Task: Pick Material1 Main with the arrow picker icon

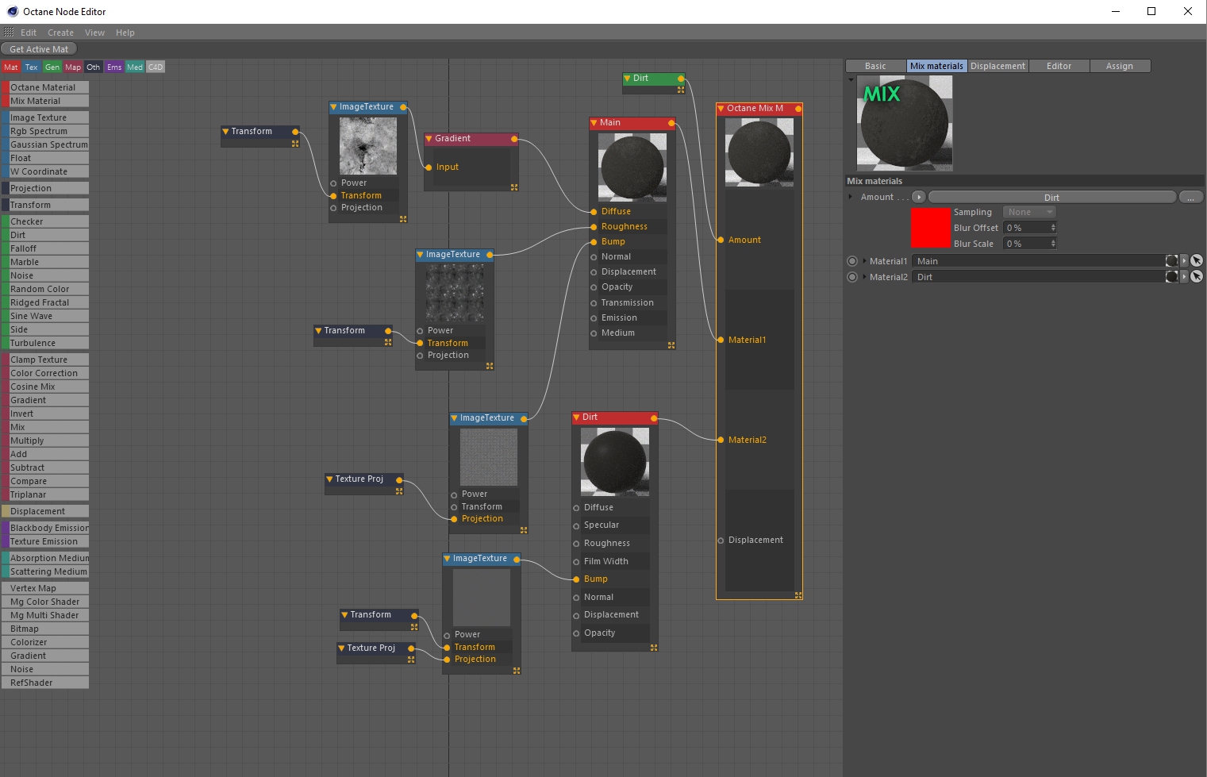Action: tap(1197, 261)
